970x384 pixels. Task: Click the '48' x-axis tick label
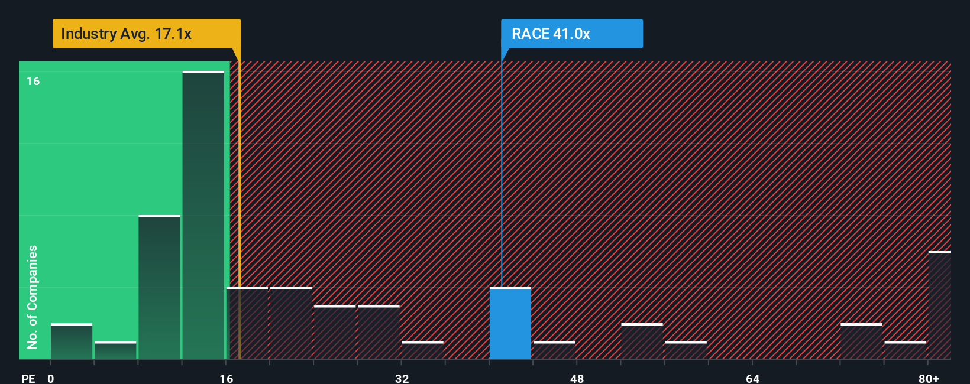[x=577, y=378]
